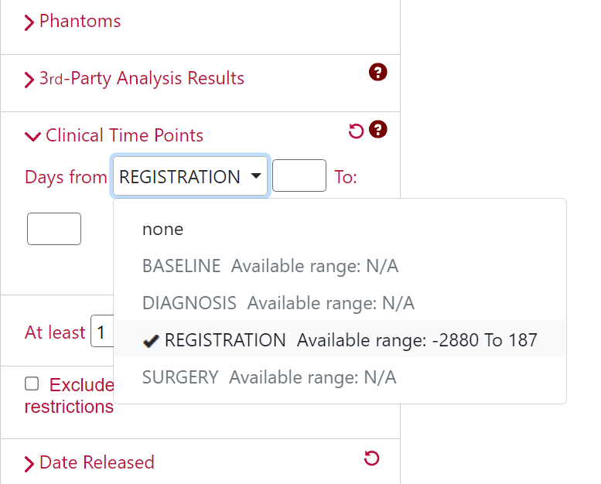Open help for 3rd-Party Analysis Results
Screen dimensions: 601x484
pos(378,72)
